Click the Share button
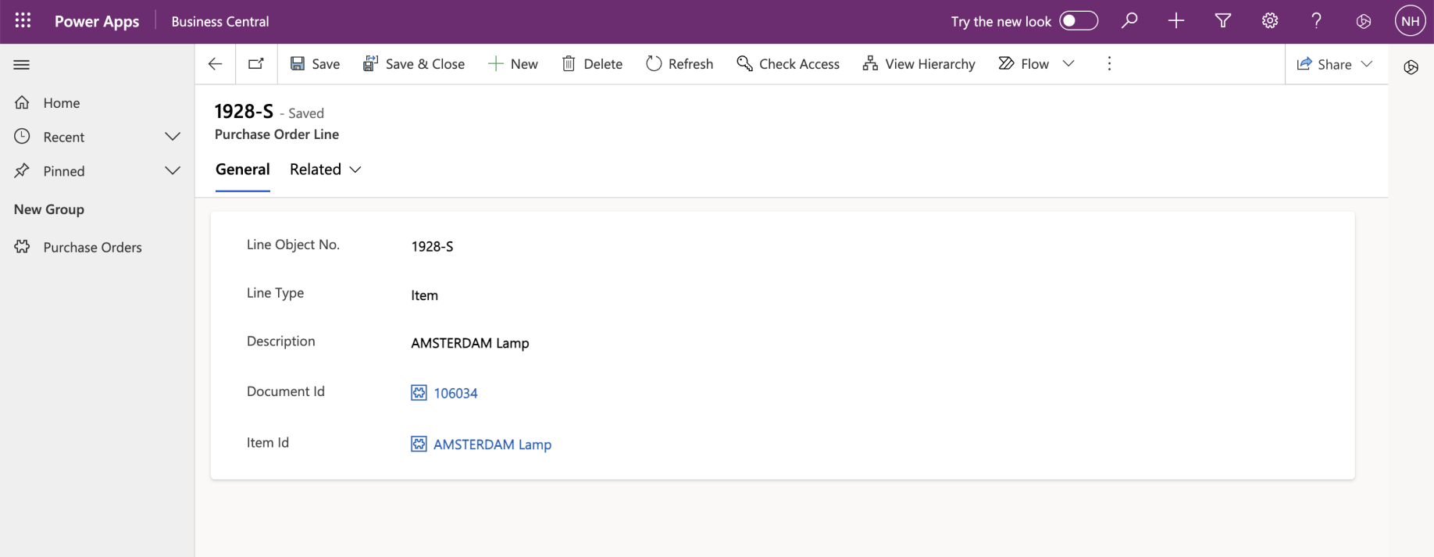This screenshot has height=557, width=1434. (x=1325, y=64)
